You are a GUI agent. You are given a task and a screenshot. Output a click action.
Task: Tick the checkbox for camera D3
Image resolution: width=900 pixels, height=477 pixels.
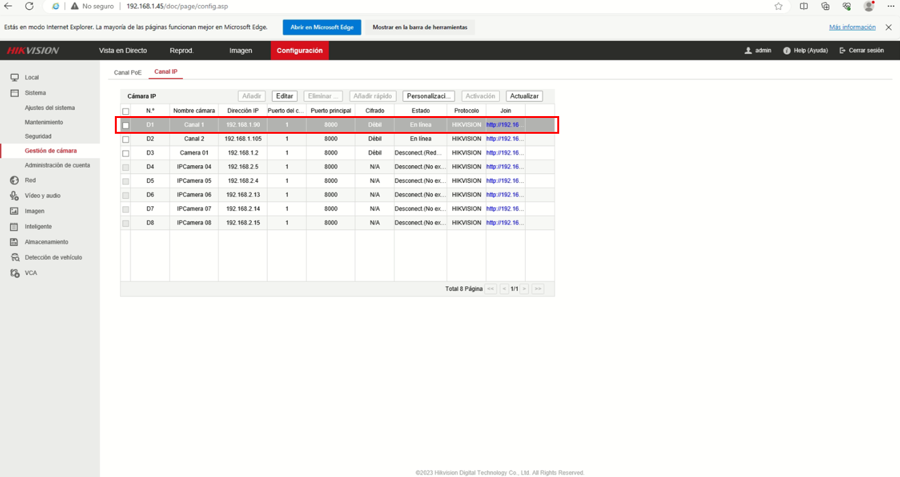pos(126,153)
